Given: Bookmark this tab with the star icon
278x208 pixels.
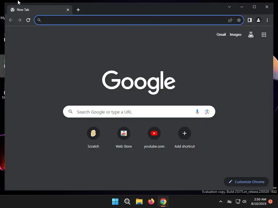Looking at the screenshot, I should tap(239, 20).
